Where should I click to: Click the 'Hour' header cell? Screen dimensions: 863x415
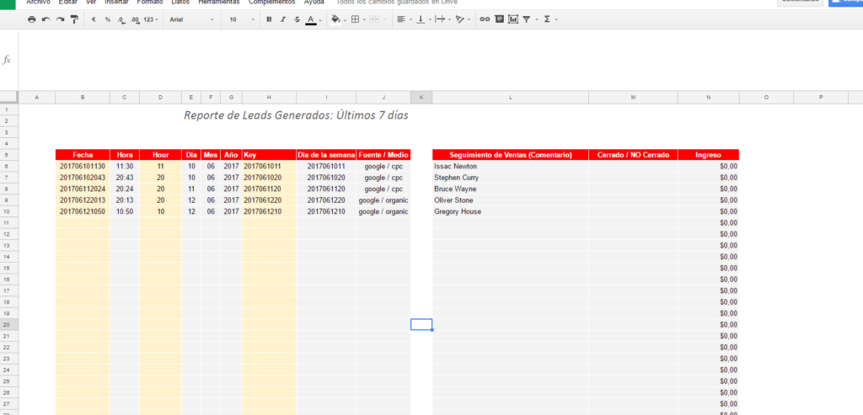click(x=160, y=154)
